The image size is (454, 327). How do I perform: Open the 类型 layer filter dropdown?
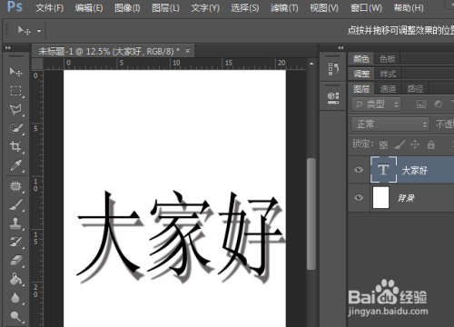click(x=377, y=104)
